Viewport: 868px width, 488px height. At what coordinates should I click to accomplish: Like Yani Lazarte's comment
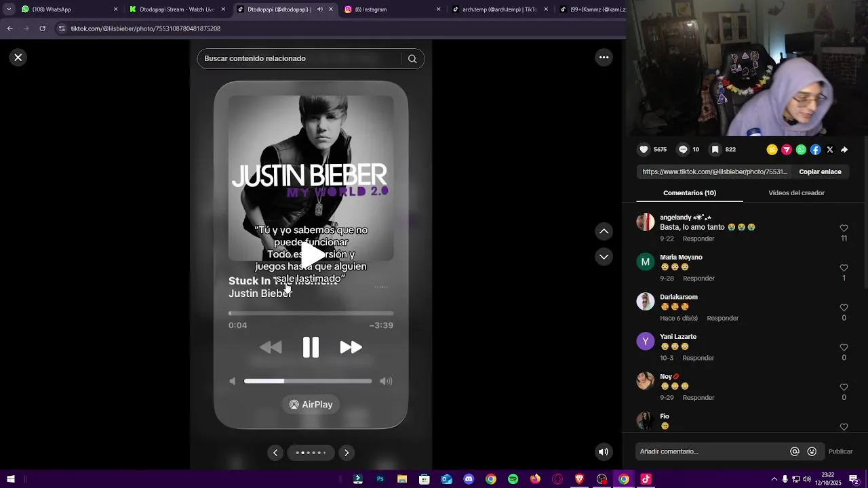(x=844, y=348)
